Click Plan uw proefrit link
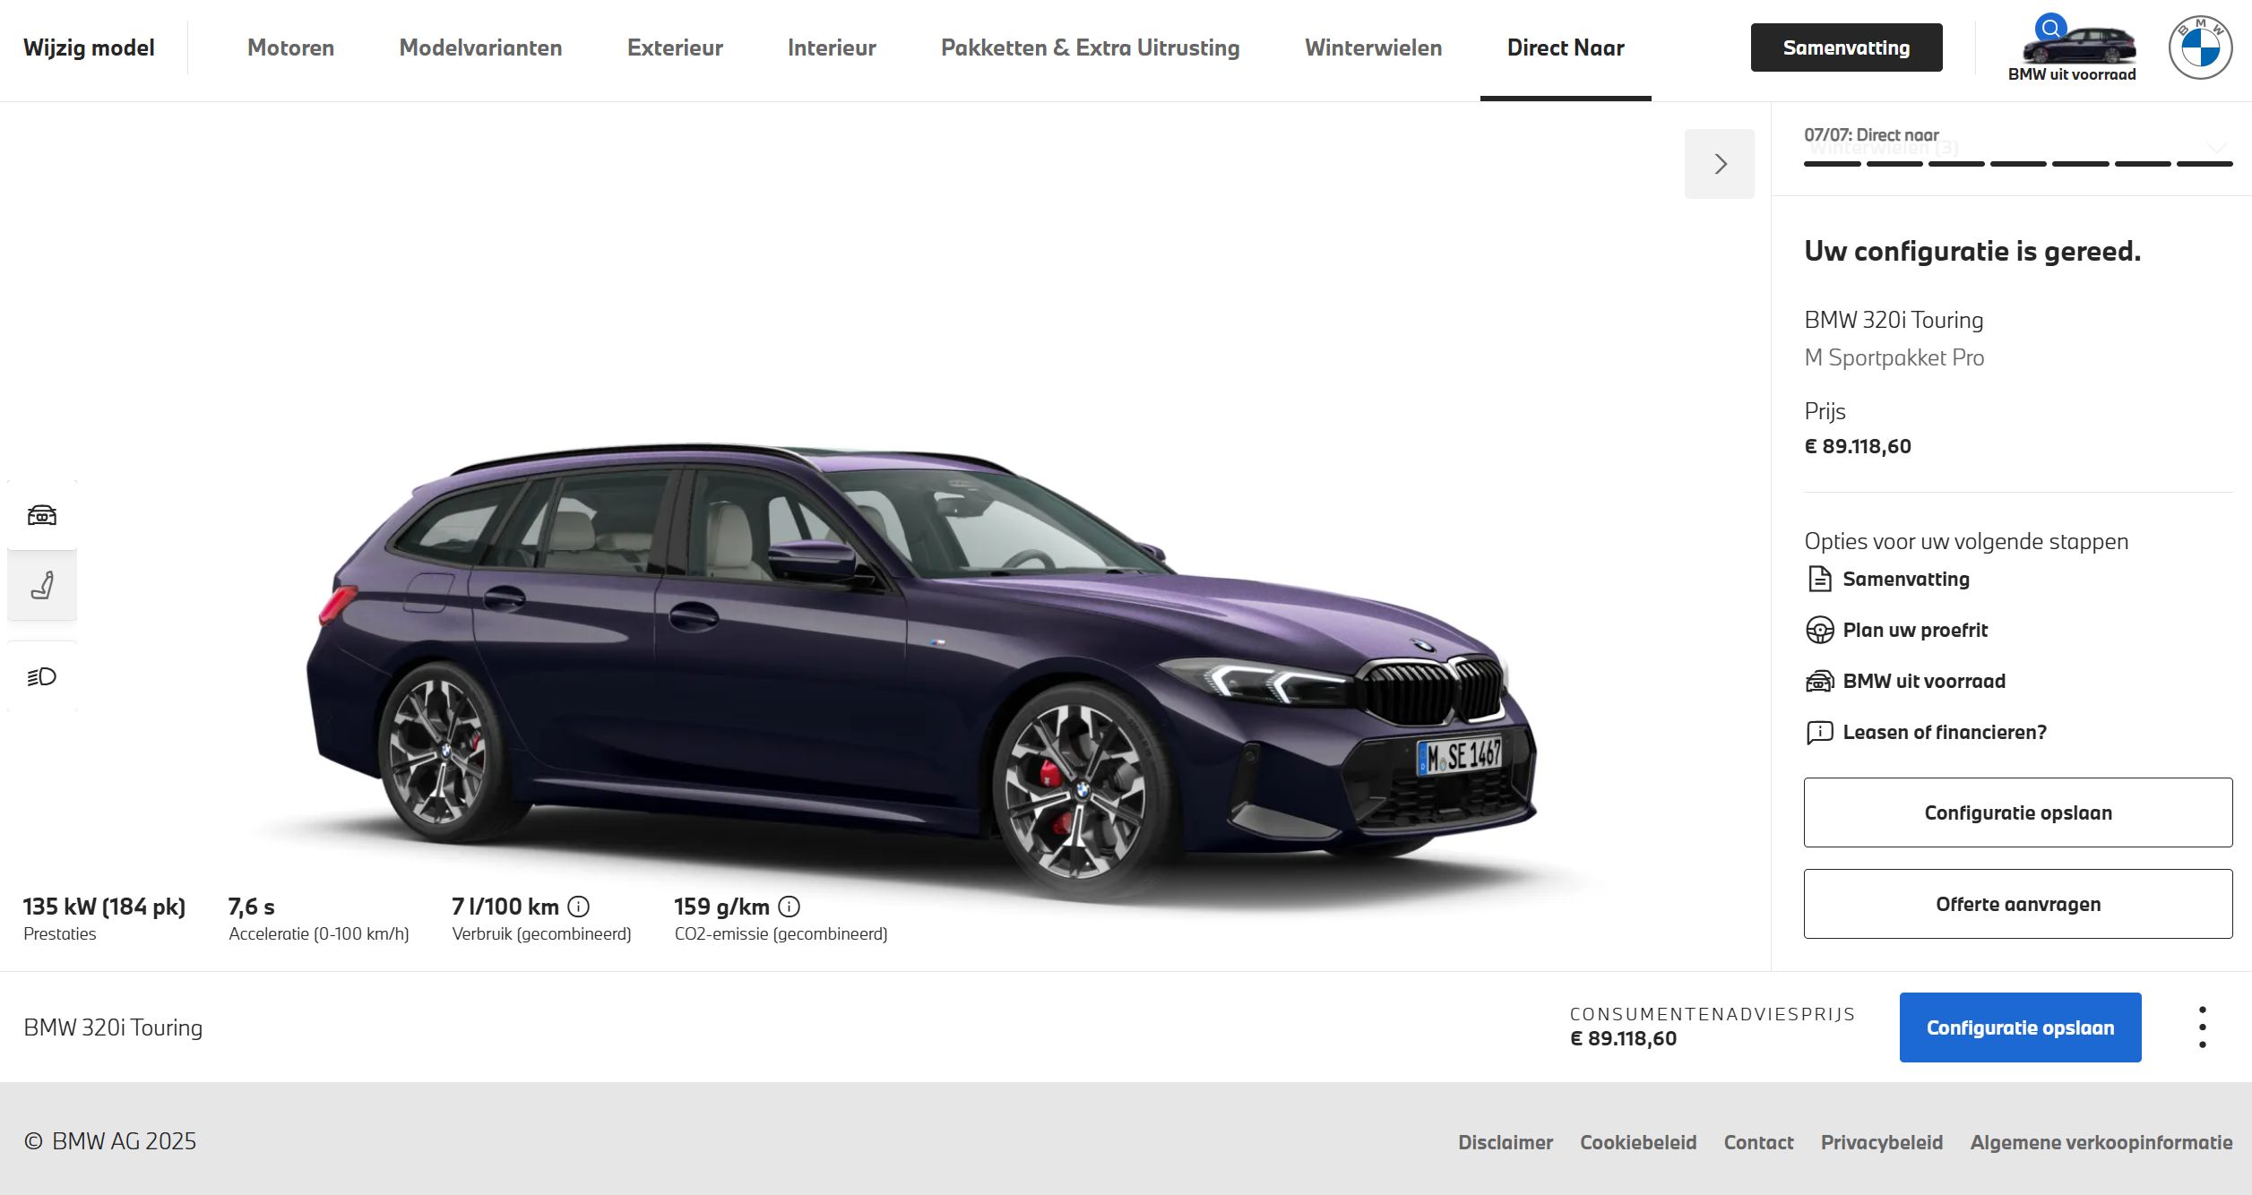2252x1195 pixels. pos(1915,630)
